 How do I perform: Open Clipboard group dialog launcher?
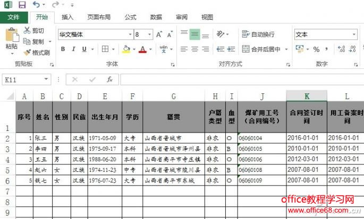click(x=52, y=65)
